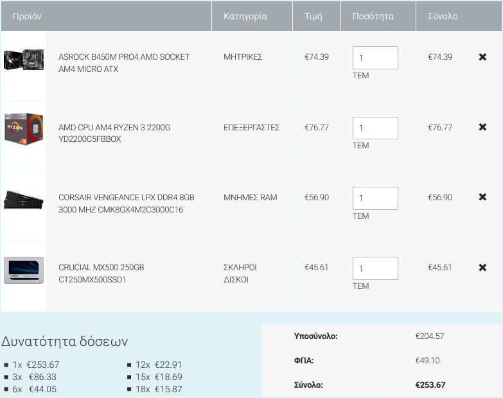Viewport: 503px width, 398px height.
Task: Open CRUCIAL MX500 250GB product link
Action: click(101, 273)
